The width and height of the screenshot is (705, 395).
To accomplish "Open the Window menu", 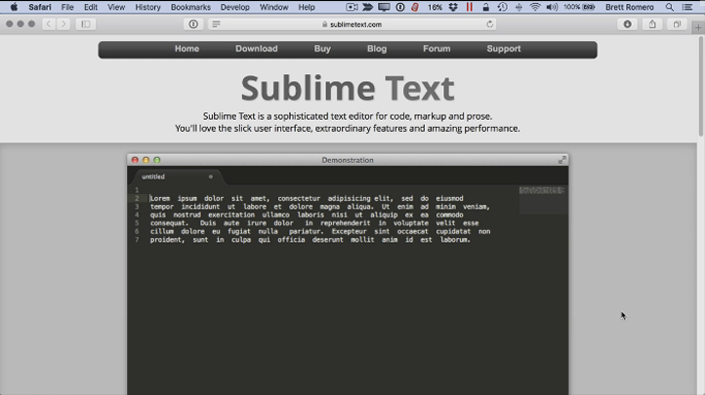I will (273, 7).
